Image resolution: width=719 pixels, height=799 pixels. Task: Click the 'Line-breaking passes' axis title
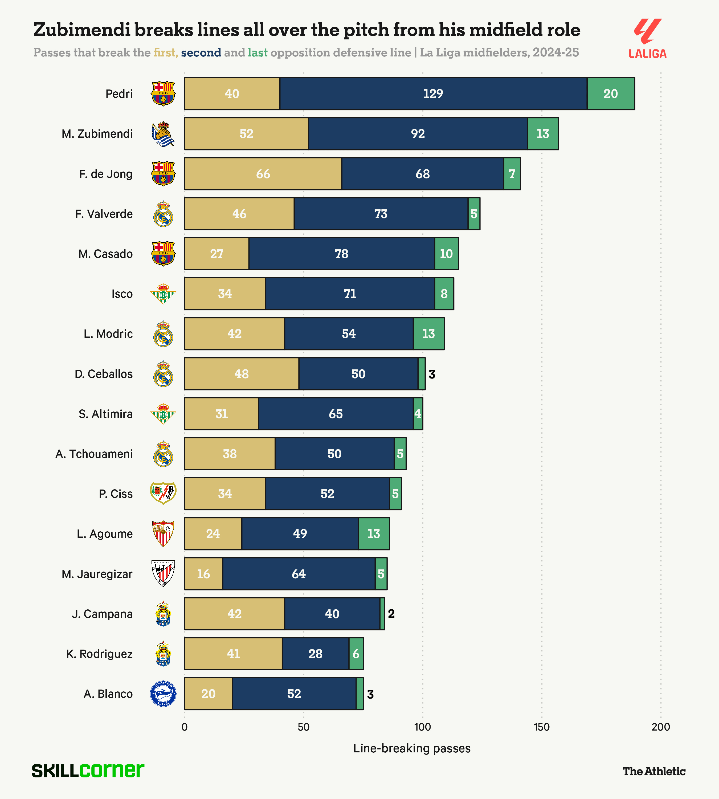point(412,748)
